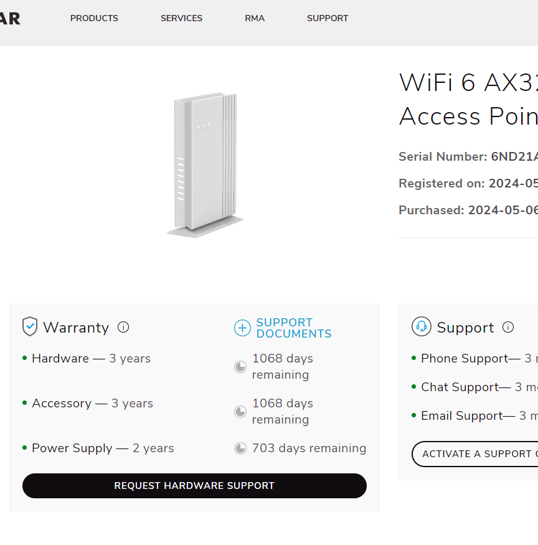The width and height of the screenshot is (538, 545).
Task: Open the RMA menu
Action: 255,18
